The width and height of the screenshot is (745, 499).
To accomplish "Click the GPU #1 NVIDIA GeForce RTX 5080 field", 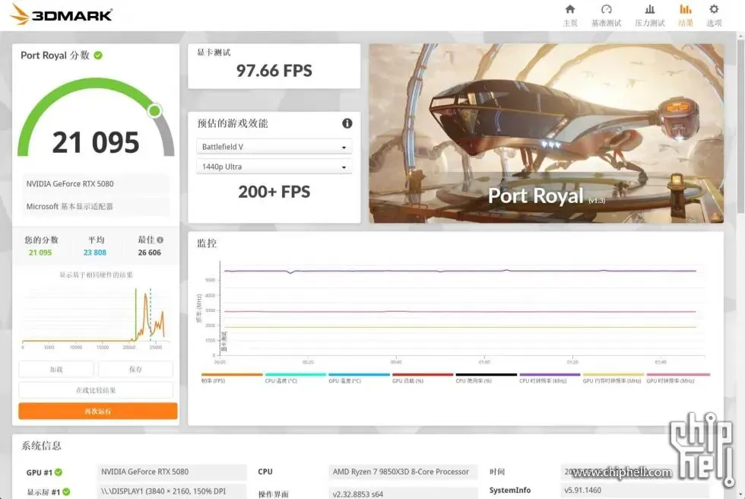I will tap(172, 472).
